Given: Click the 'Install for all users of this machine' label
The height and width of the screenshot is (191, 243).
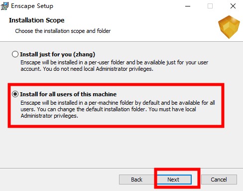Looking at the screenshot, I should pos(68,94).
